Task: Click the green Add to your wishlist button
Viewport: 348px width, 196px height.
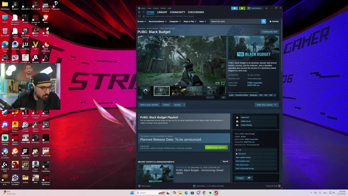Action: (216, 147)
